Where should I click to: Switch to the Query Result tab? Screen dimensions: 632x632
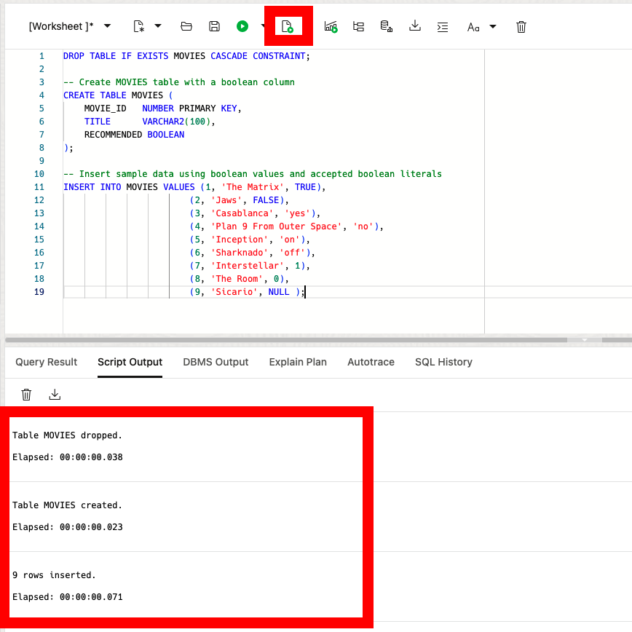click(x=47, y=362)
